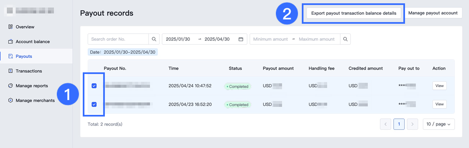The height and width of the screenshot is (148, 469).
Task: Click the Transactions sidebar icon
Action: (10, 71)
